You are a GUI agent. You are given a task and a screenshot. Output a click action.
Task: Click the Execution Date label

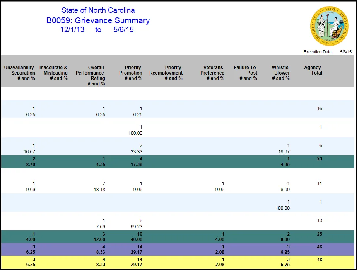click(x=318, y=52)
